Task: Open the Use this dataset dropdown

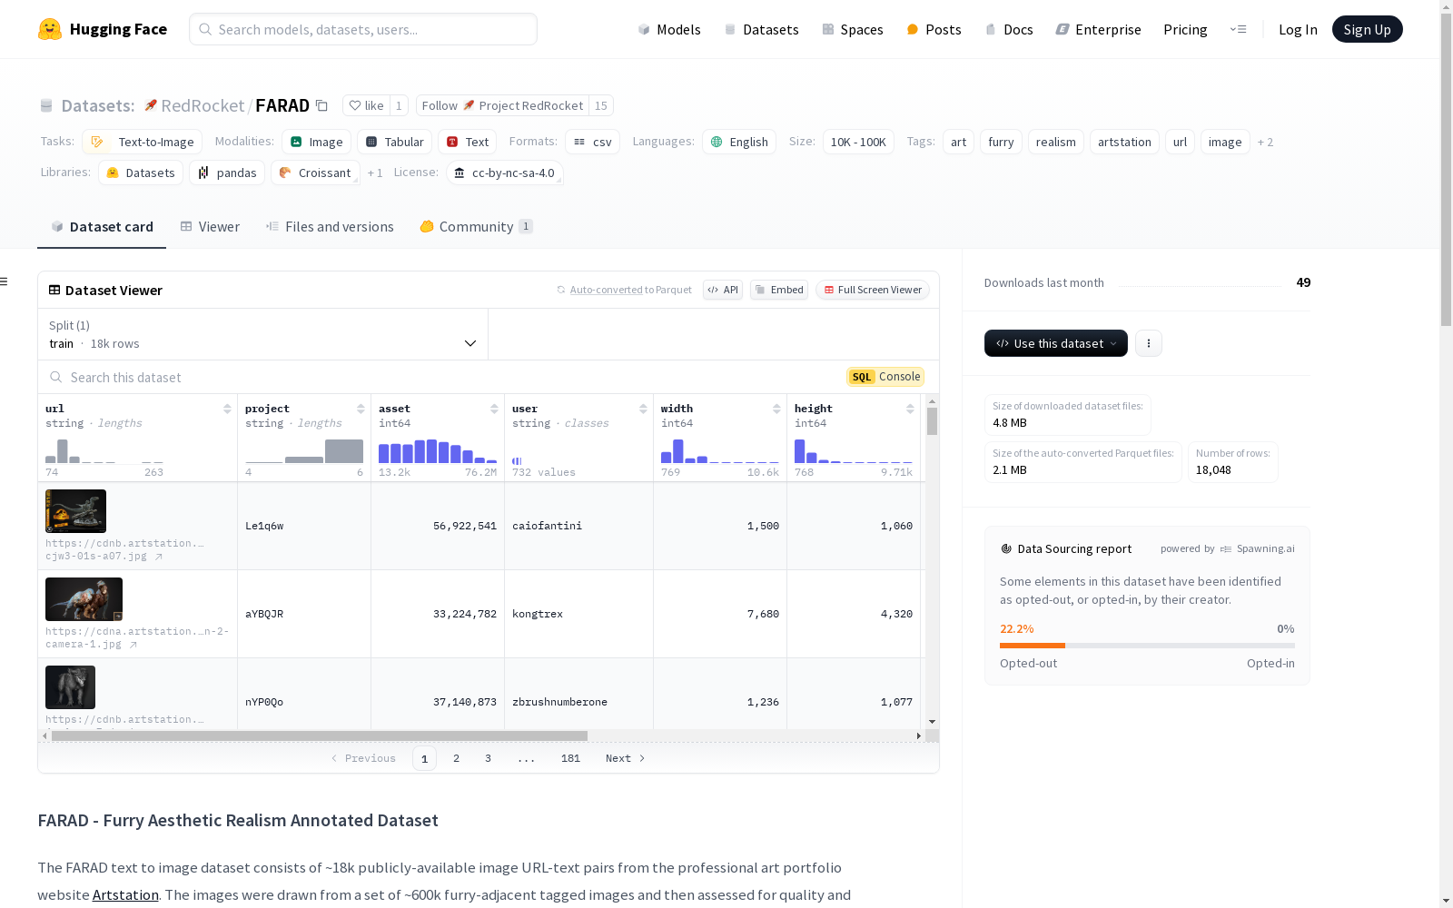Action: pyautogui.click(x=1056, y=343)
